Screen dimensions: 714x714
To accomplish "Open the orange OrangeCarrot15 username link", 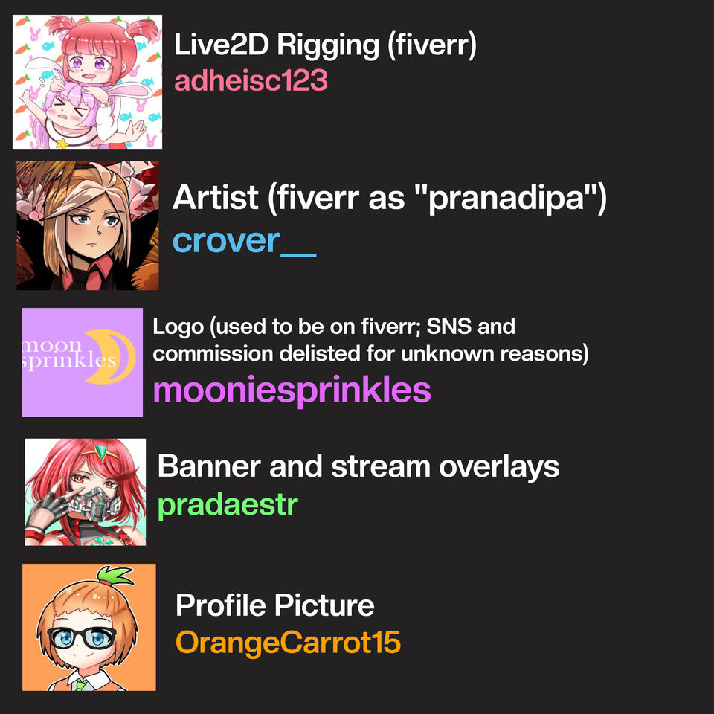I will pyautogui.click(x=289, y=642).
